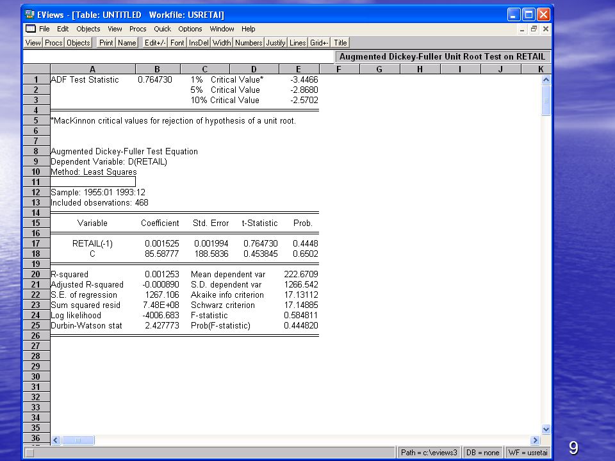Open the Help menu
Viewport: 615px width, 461px height.
(x=249, y=29)
